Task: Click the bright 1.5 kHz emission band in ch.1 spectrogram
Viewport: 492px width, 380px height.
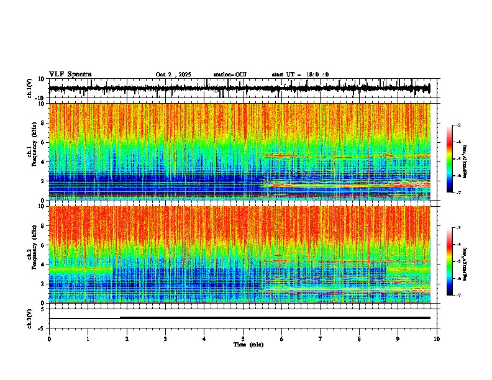Action: click(x=347, y=186)
